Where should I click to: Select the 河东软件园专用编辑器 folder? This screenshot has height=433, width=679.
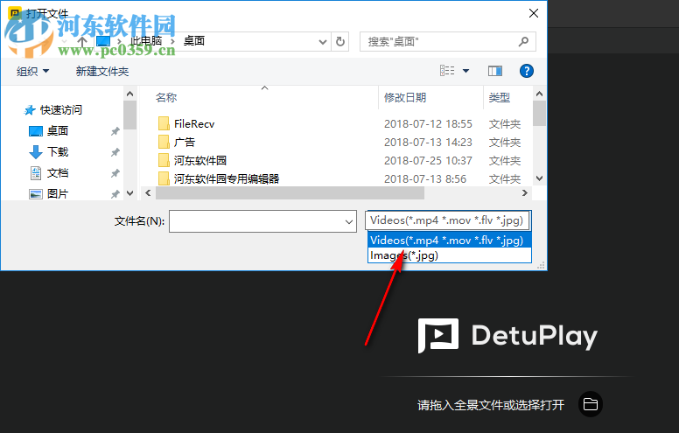pyautogui.click(x=227, y=178)
